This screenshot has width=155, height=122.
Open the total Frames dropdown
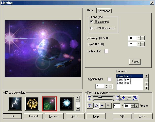(x=136, y=106)
